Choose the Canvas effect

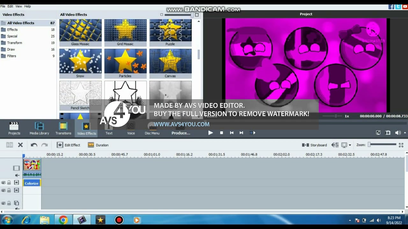click(170, 63)
